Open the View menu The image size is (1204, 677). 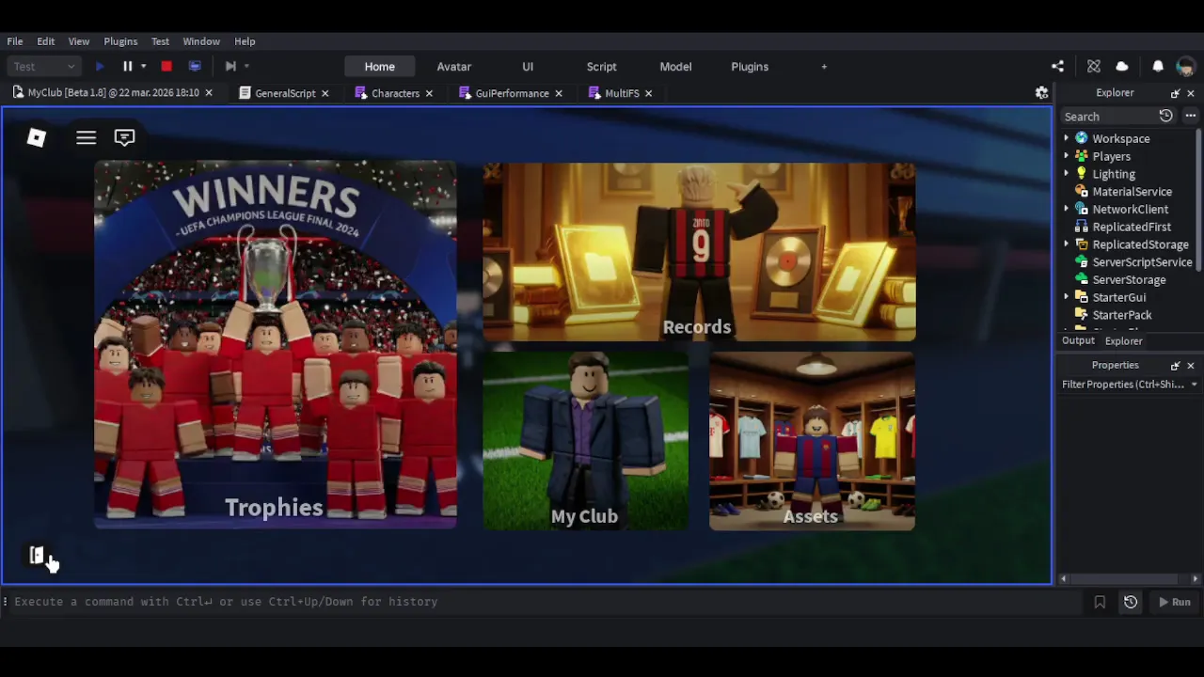point(78,41)
